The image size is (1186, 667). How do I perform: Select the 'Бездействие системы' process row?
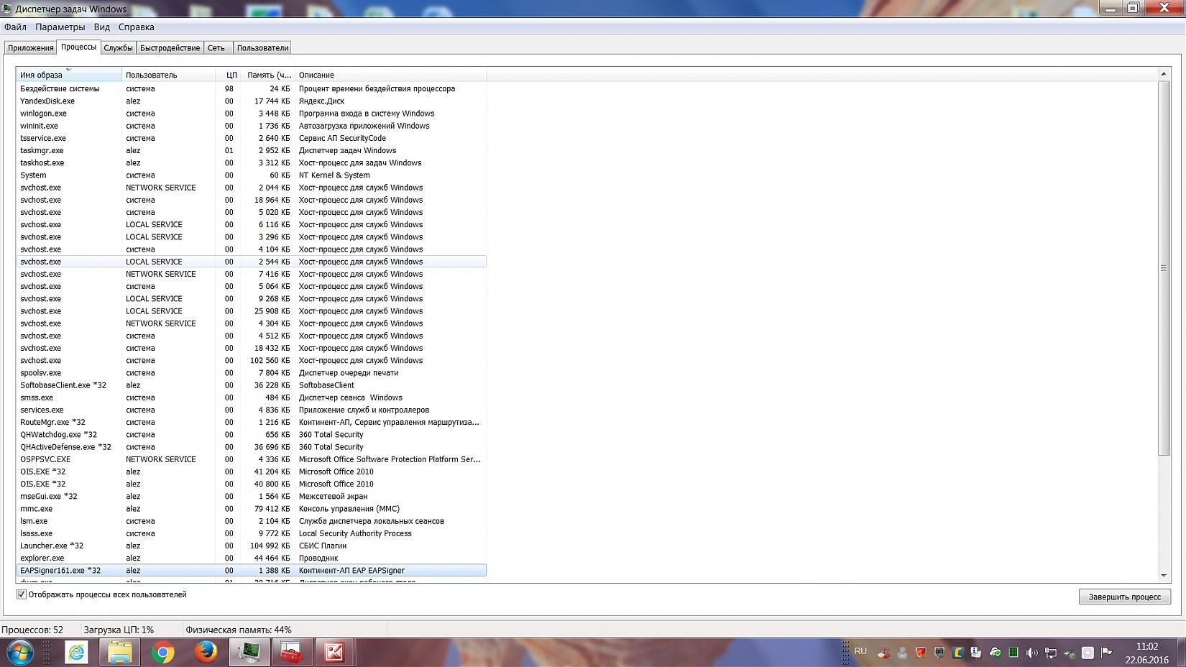point(252,89)
